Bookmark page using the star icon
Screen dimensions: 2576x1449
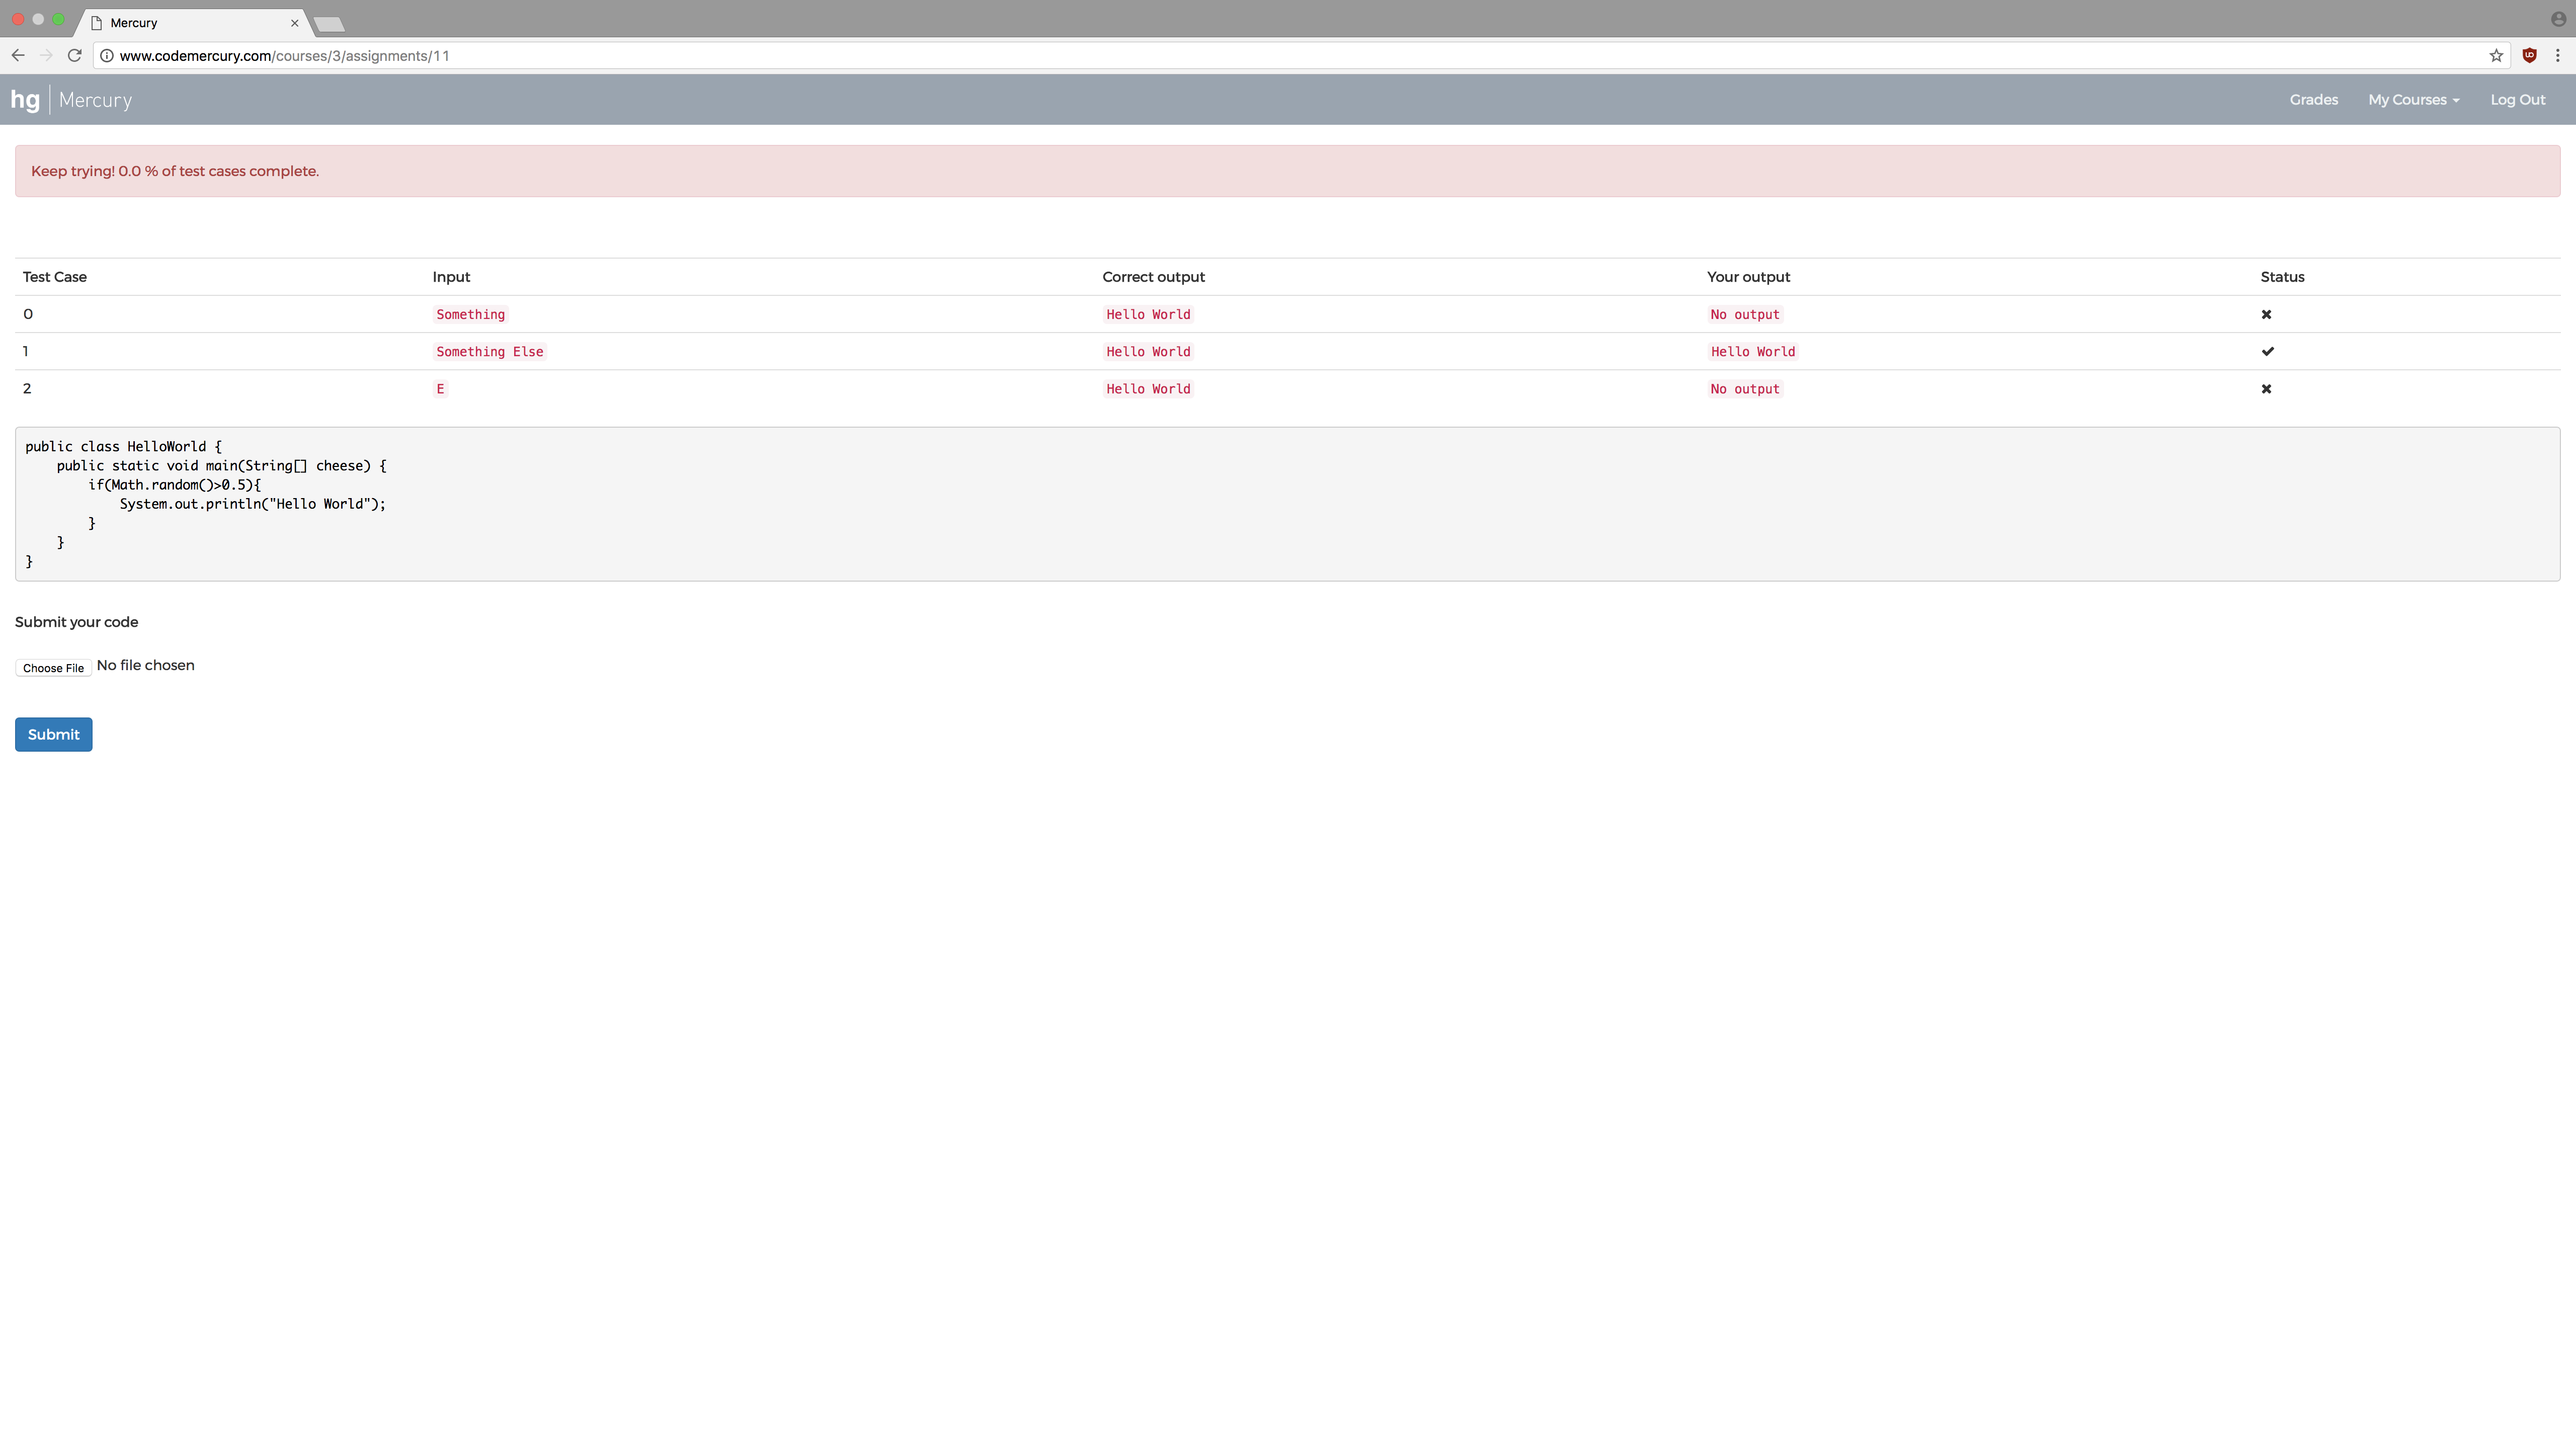pyautogui.click(x=2496, y=56)
